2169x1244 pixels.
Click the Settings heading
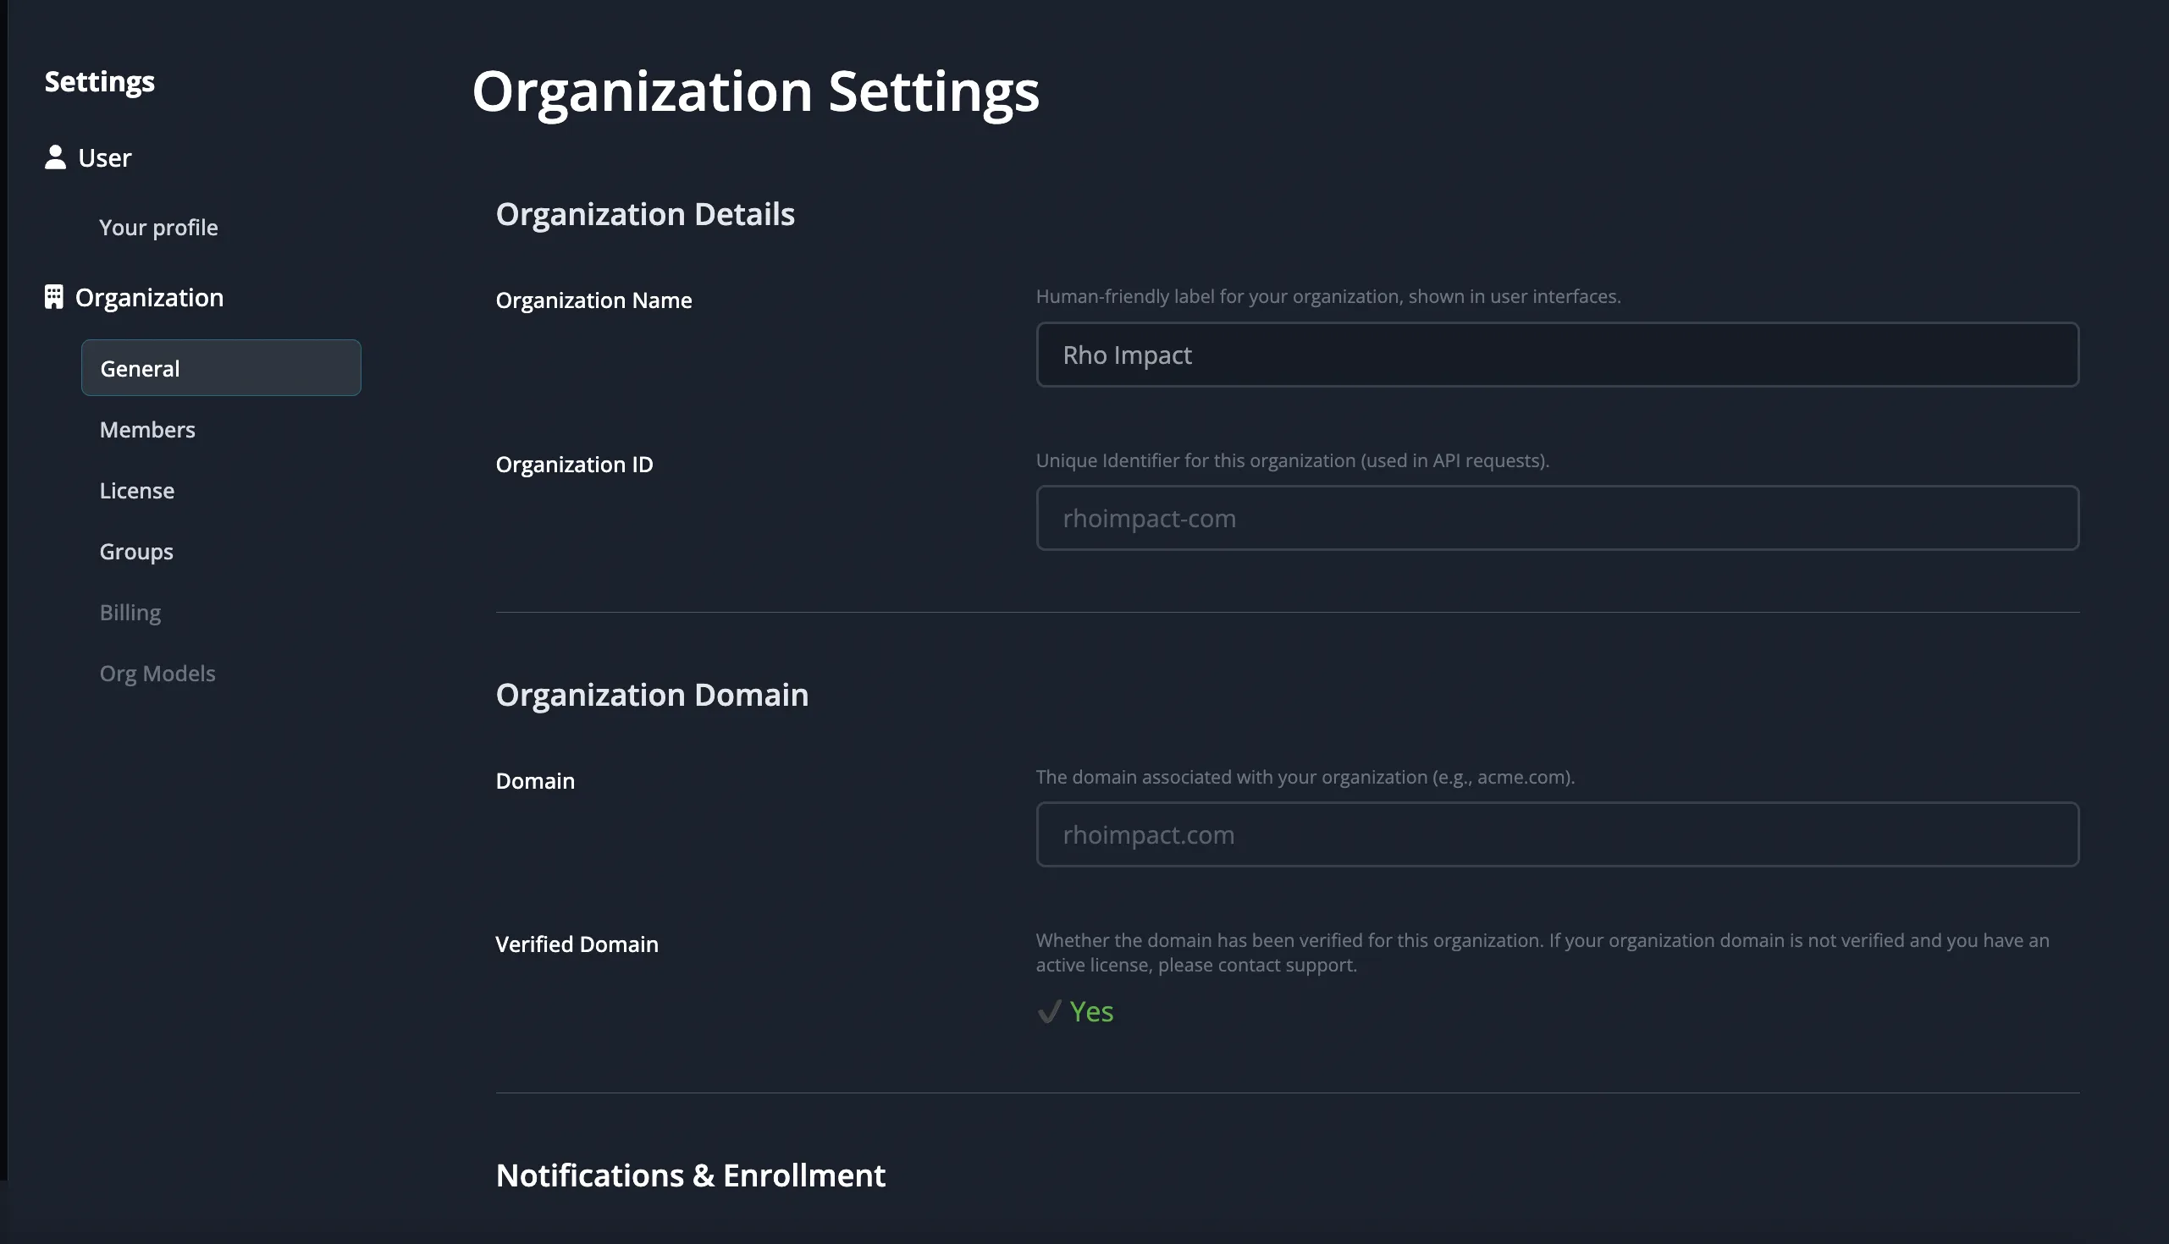100,81
